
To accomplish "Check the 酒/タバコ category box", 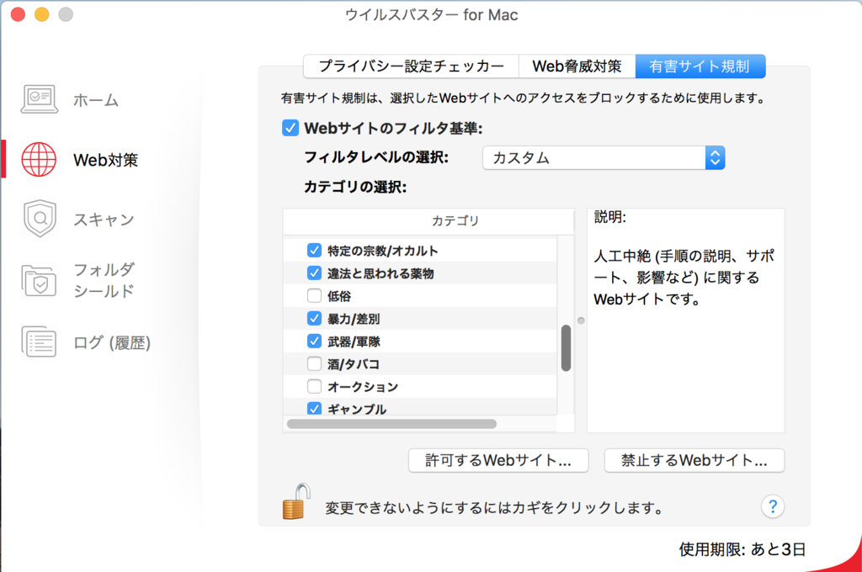I will tap(314, 363).
